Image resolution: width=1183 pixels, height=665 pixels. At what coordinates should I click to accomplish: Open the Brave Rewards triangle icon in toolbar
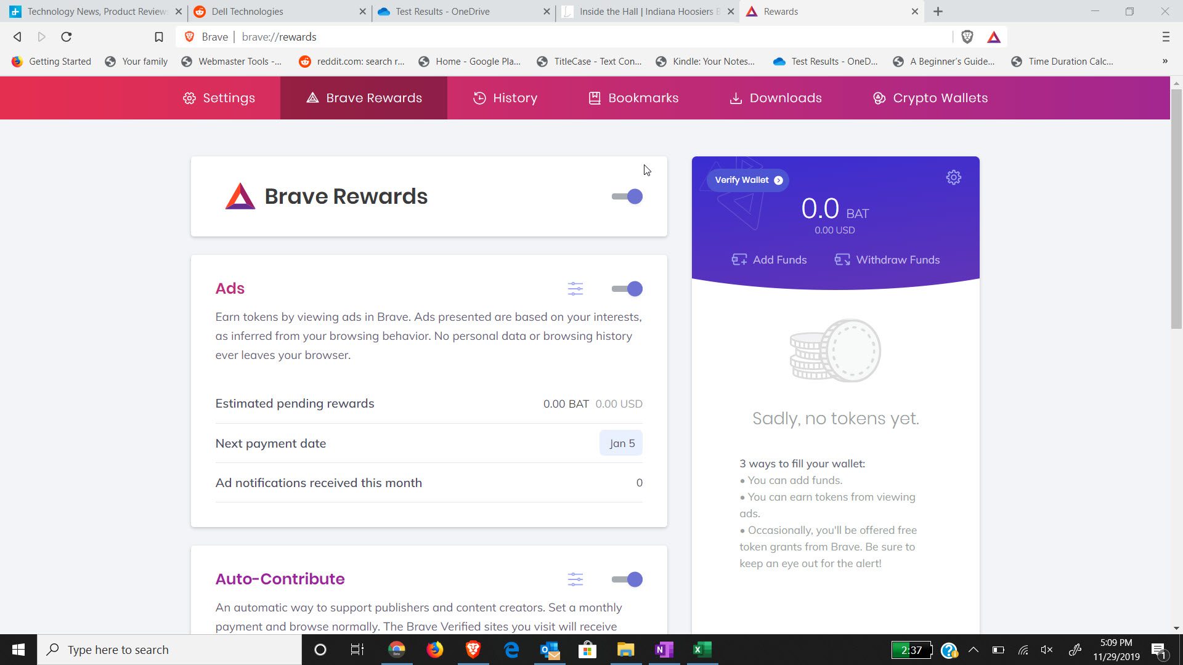994,37
